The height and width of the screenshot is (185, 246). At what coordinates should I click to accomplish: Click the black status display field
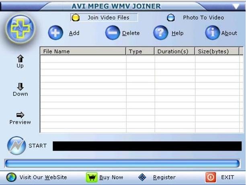coord(147,146)
